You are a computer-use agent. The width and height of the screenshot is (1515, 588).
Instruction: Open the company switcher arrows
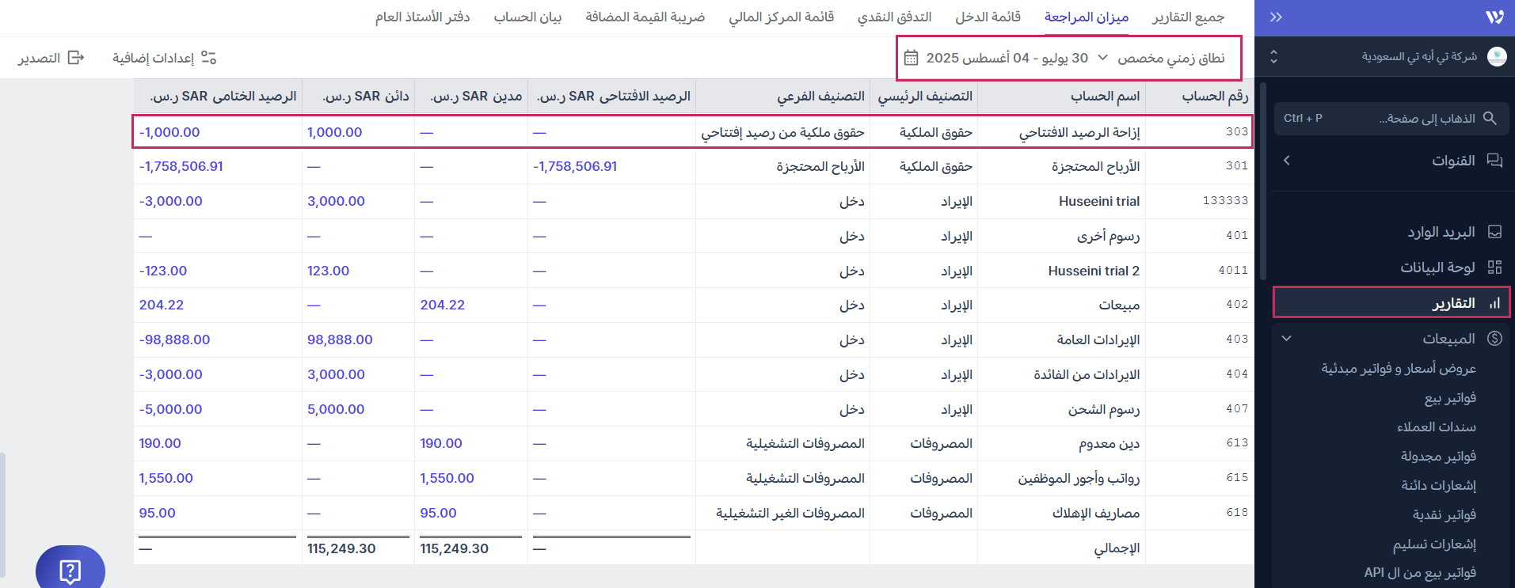[x=1274, y=57]
